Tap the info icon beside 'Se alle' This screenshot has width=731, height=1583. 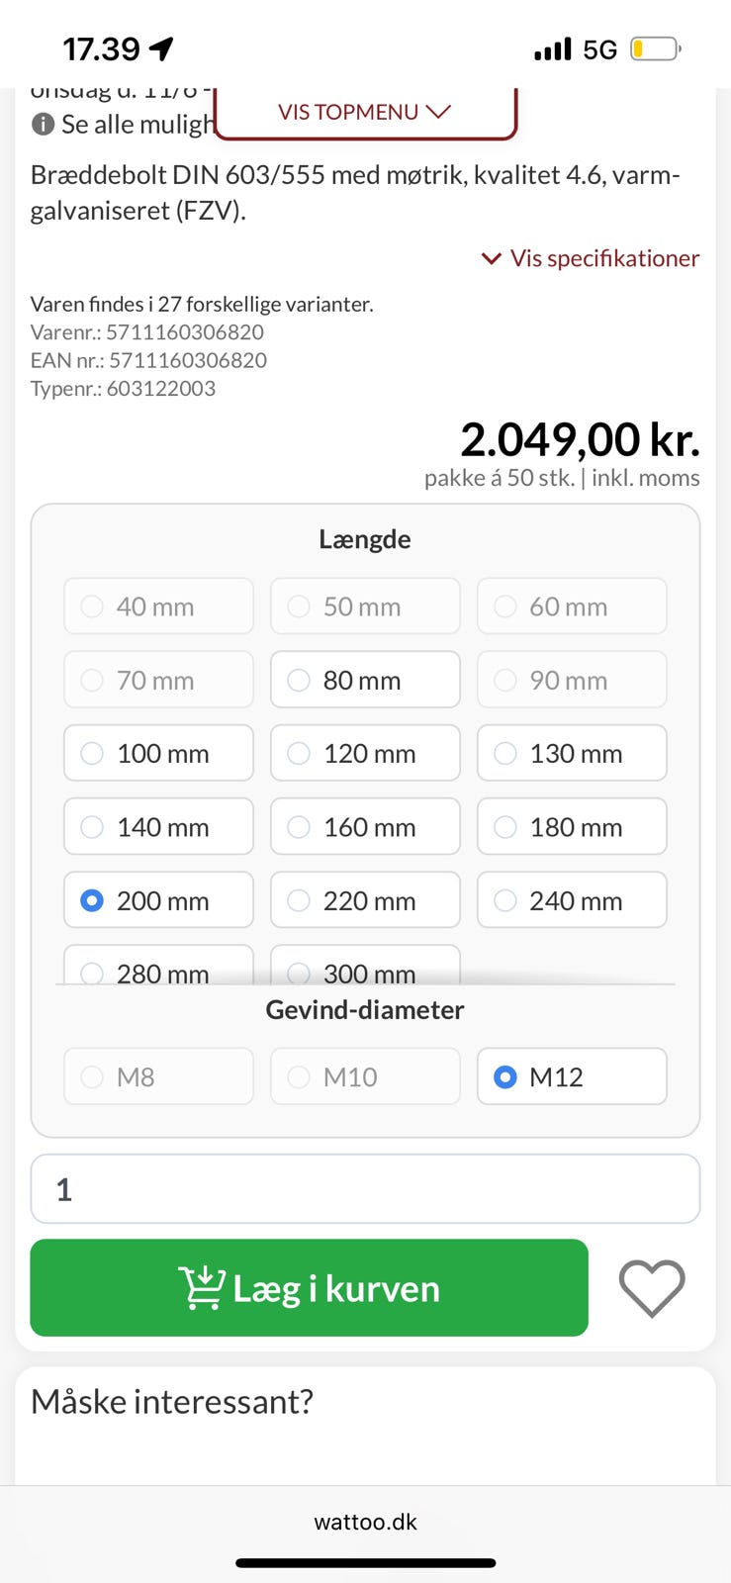tap(43, 125)
